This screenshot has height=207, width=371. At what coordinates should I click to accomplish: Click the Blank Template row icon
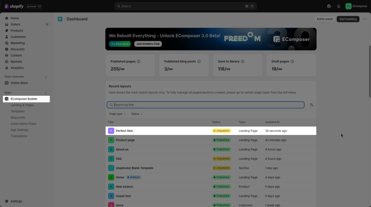coord(111,168)
